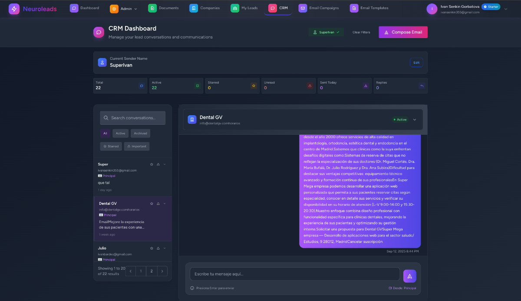The height and width of the screenshot is (301, 521).
Task: Expand options chevron on Super conversation
Action: click(x=165, y=164)
